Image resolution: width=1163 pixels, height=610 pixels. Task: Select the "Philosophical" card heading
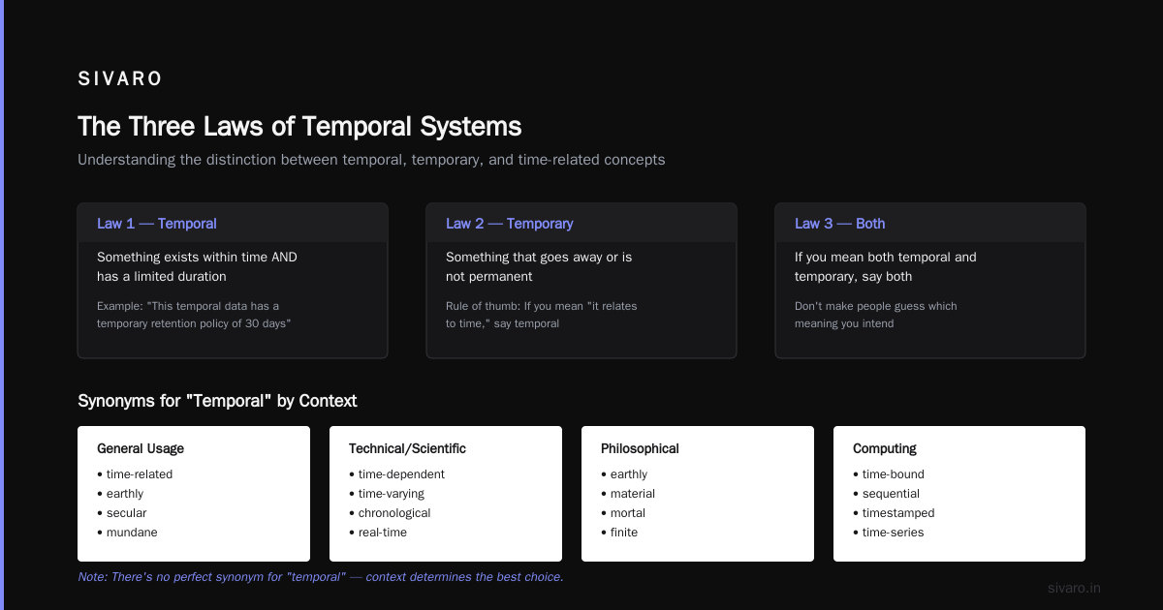pos(640,448)
